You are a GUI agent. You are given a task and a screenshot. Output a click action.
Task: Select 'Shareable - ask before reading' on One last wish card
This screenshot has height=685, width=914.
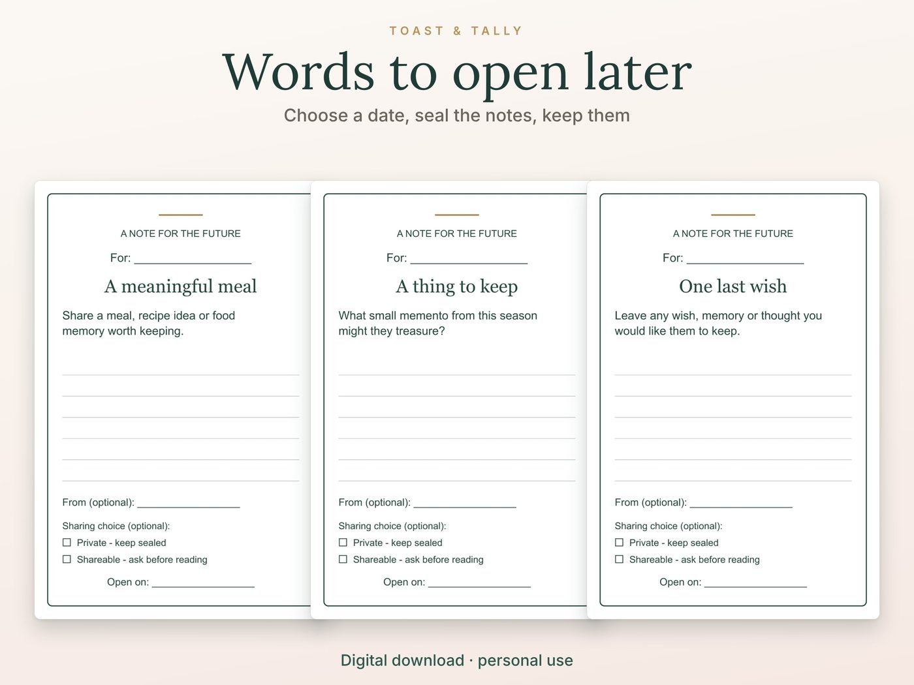[619, 560]
